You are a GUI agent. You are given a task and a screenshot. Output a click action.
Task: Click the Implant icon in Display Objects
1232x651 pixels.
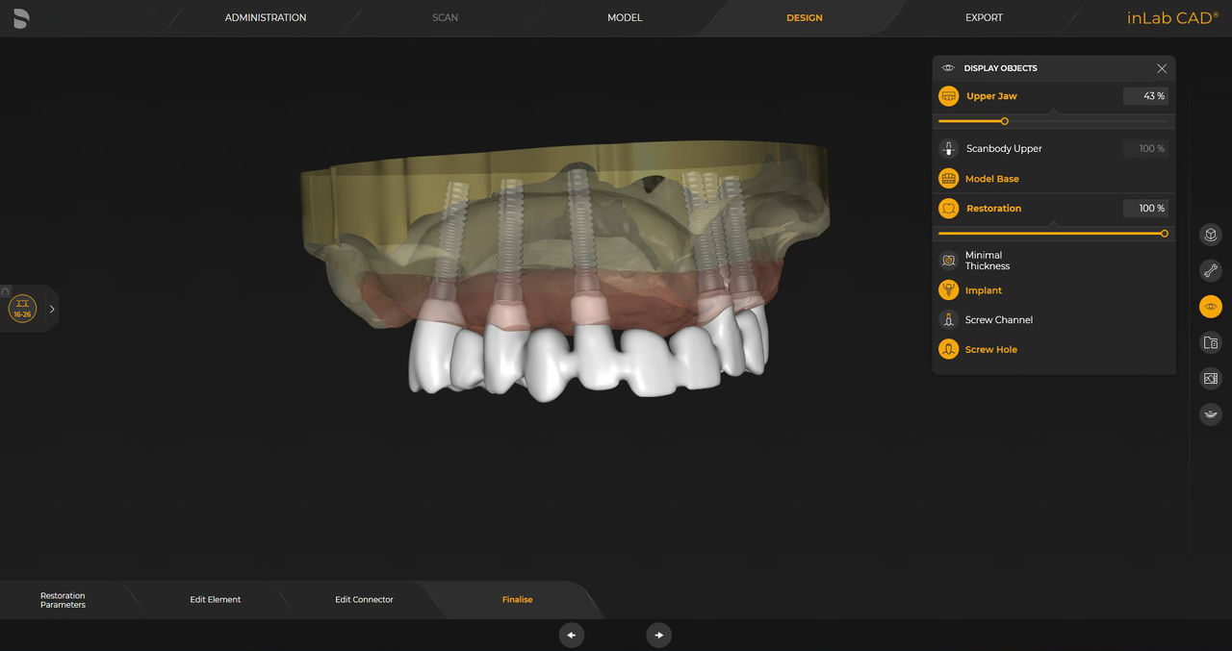point(948,289)
